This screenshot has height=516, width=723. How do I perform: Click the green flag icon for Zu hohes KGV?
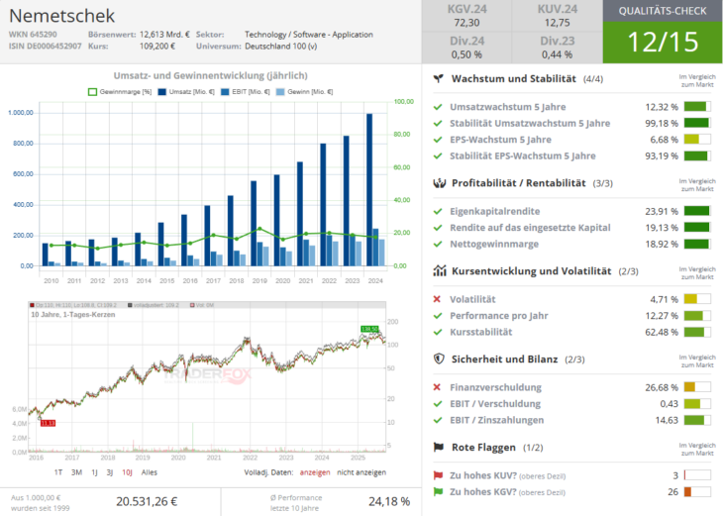(x=438, y=492)
